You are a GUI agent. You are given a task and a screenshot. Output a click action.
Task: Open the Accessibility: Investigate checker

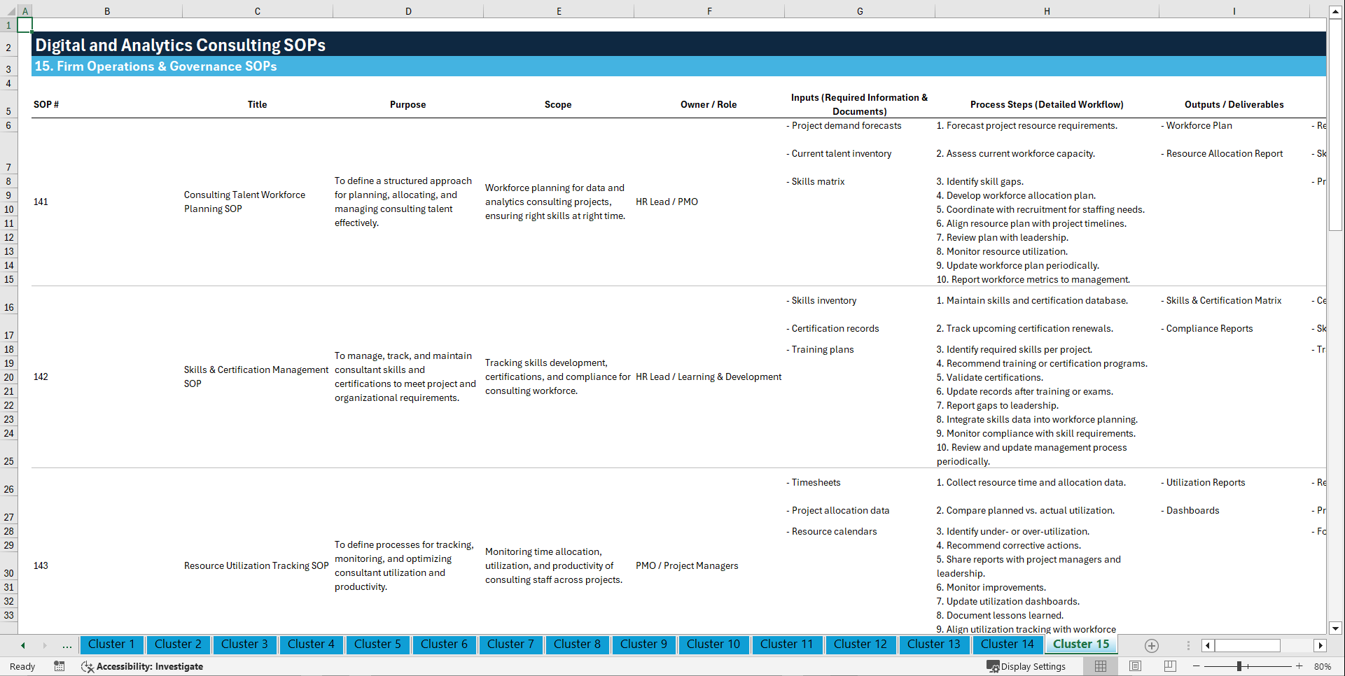pyautogui.click(x=144, y=666)
